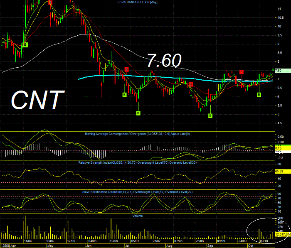
Task: Click the yellow volume value label 12,317,800
Action: click(283, 234)
